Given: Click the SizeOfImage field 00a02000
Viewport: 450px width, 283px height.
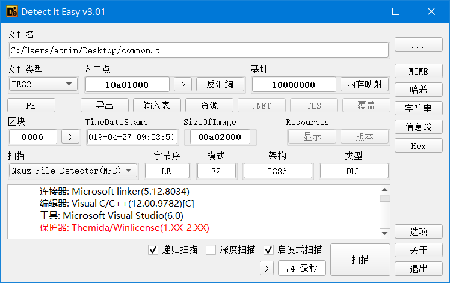Looking at the screenshot, I should pyautogui.click(x=220, y=137).
